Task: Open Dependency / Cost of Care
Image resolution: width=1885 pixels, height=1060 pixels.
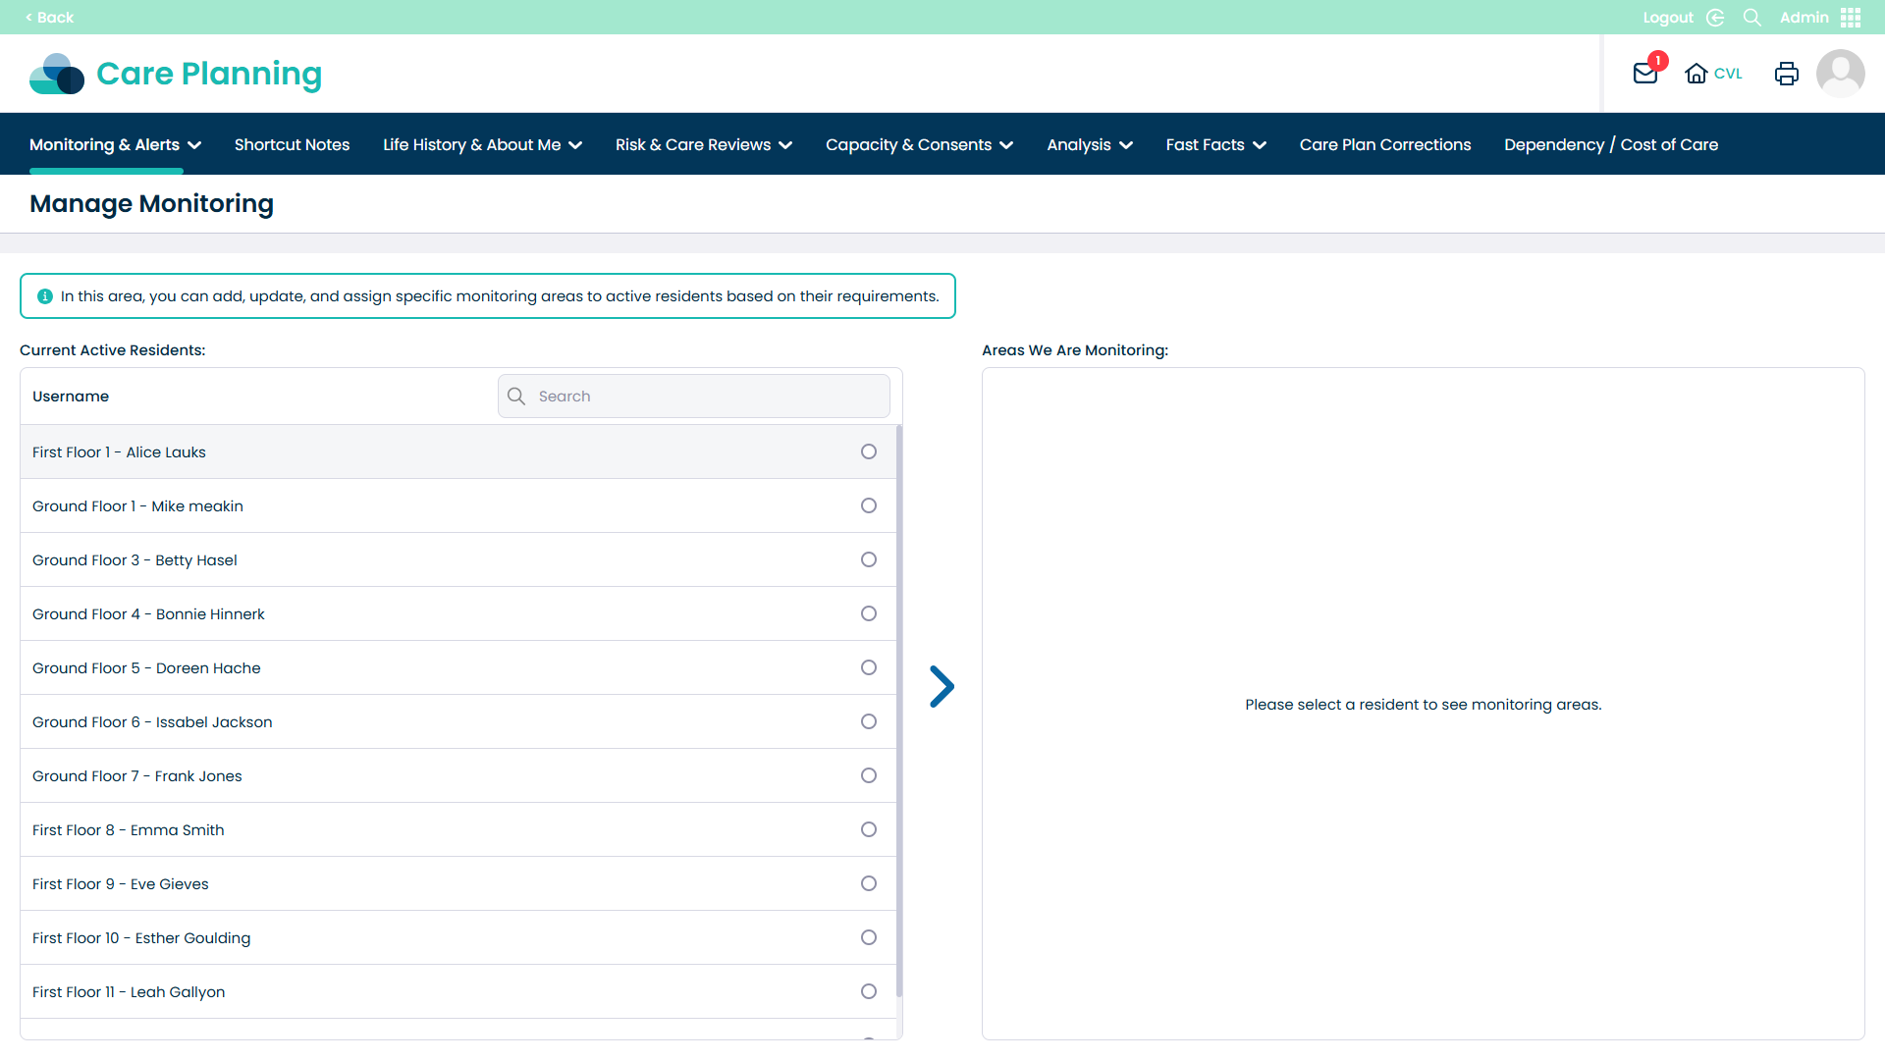Action: click(1610, 144)
